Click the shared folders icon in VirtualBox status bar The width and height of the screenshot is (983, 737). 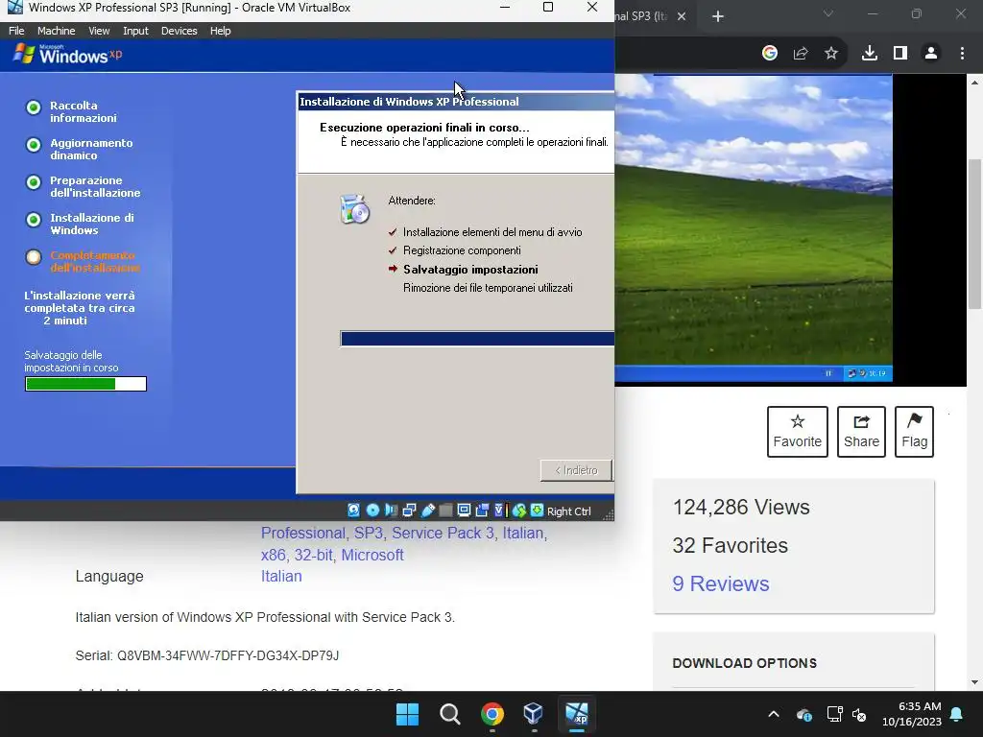445,511
